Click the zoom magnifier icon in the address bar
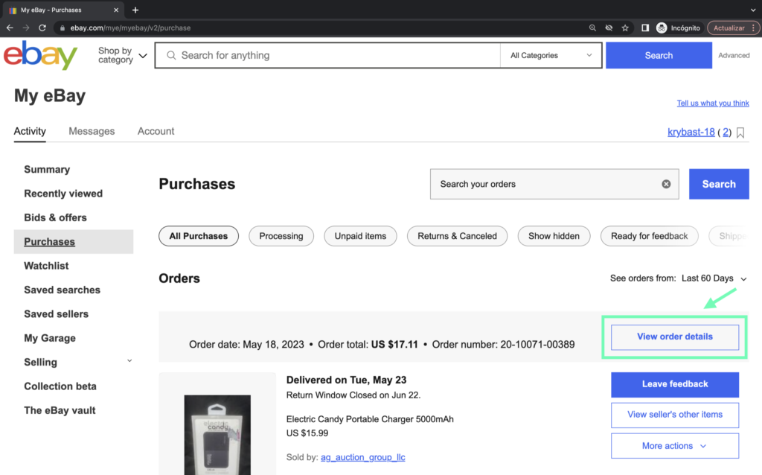The image size is (762, 475). (592, 28)
